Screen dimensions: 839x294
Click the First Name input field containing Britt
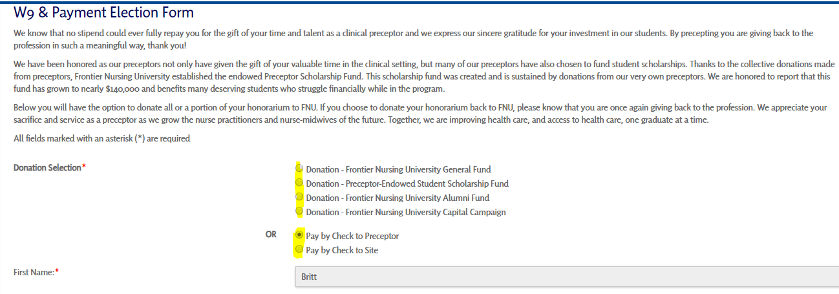(x=566, y=277)
